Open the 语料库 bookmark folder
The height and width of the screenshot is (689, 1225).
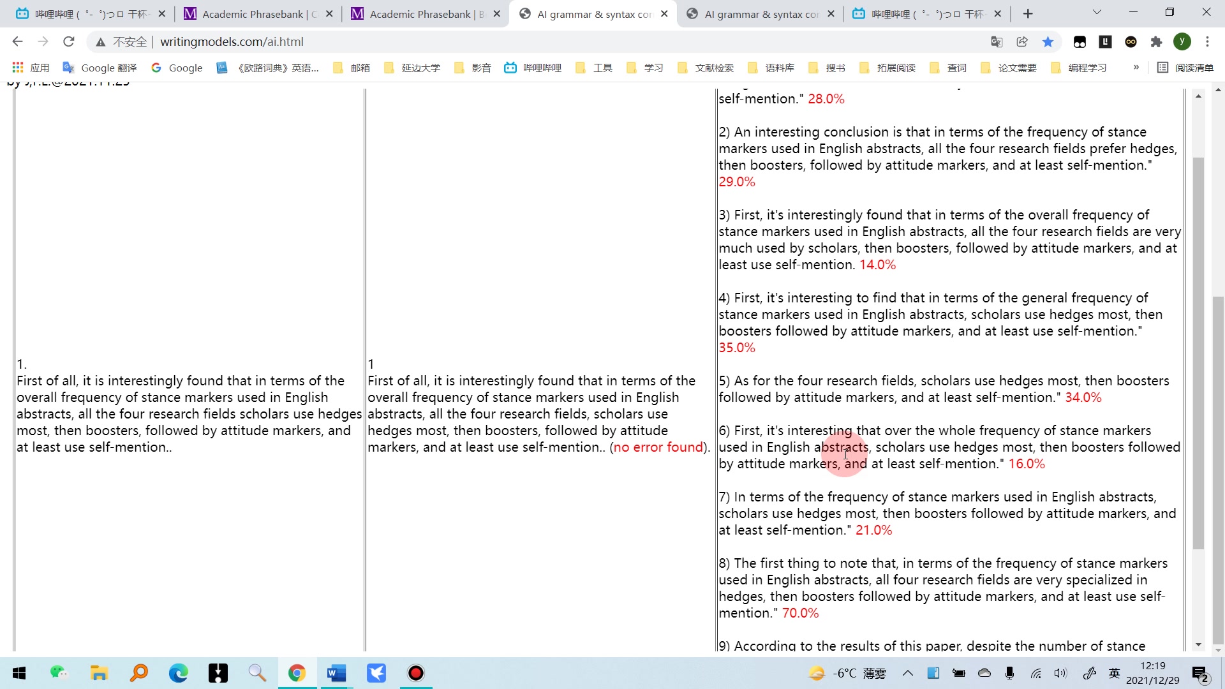[x=771, y=68]
